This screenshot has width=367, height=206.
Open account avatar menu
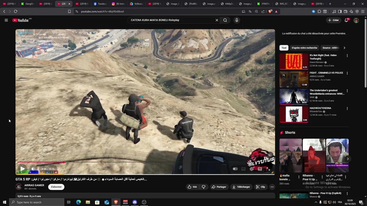point(356,20)
